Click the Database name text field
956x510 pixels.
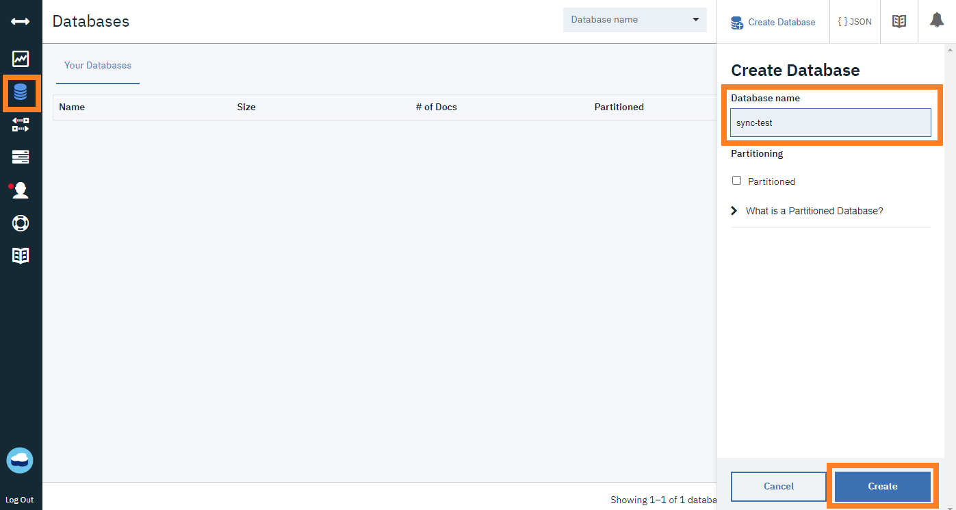click(830, 123)
